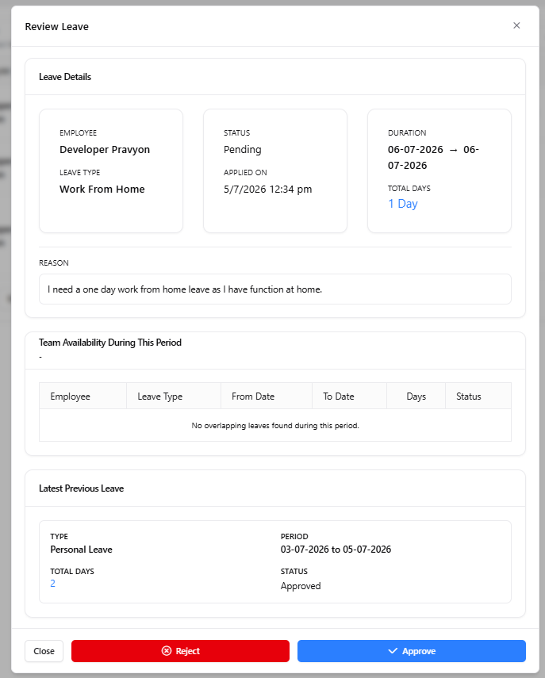
Task: Close the Review Leave dialog with X icon
Action: tap(516, 25)
